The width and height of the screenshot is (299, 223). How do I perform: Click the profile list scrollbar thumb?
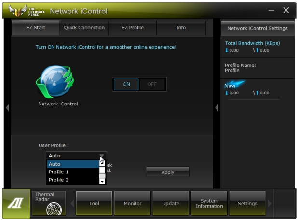[102, 170]
